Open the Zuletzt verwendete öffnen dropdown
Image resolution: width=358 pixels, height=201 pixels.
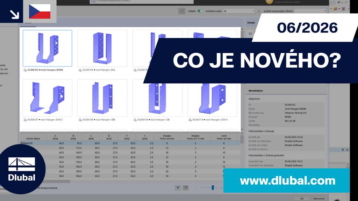(310, 11)
